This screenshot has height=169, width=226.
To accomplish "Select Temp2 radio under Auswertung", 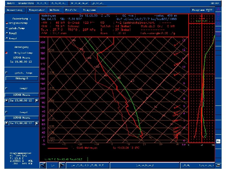I will [x=7, y=33].
